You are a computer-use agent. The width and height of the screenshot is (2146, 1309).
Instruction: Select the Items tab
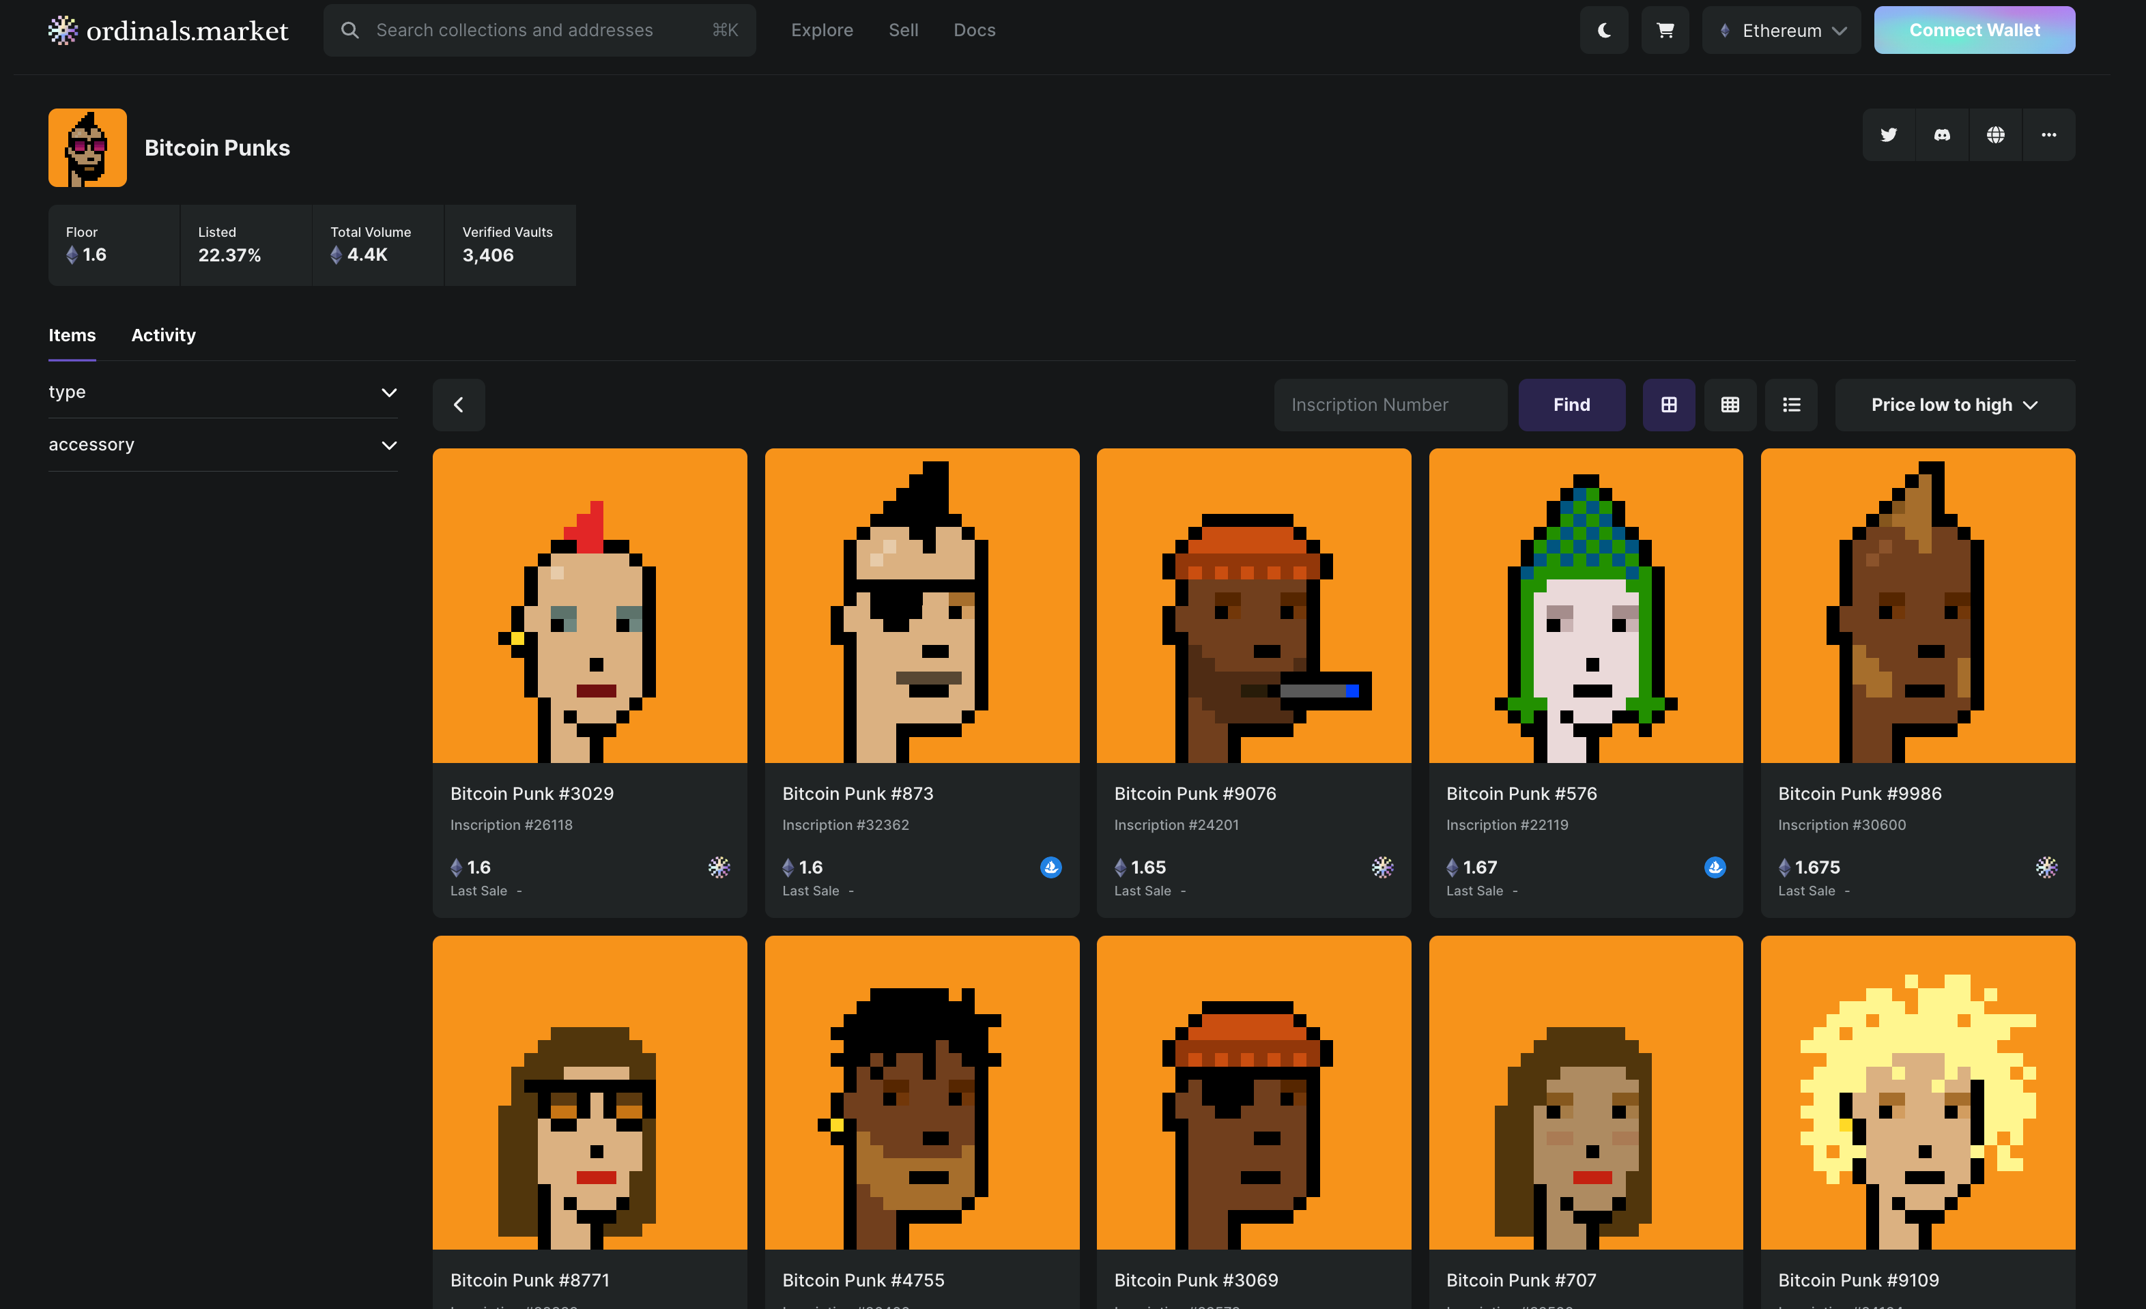click(x=72, y=335)
